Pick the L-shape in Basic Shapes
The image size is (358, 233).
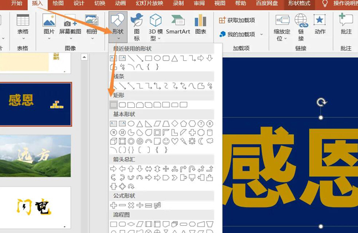click(175, 132)
